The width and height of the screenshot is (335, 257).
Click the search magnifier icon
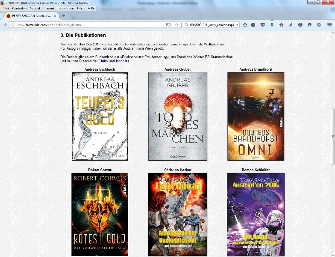(186, 25)
